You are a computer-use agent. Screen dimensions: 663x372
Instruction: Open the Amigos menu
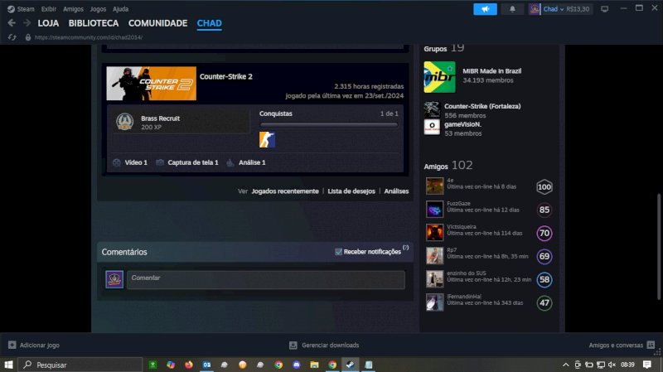point(73,9)
